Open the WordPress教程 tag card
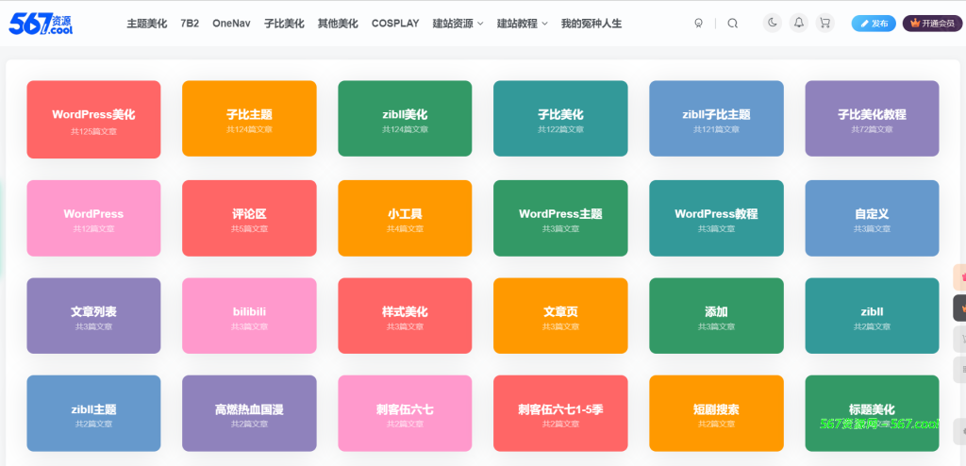966x466 pixels. tap(717, 218)
